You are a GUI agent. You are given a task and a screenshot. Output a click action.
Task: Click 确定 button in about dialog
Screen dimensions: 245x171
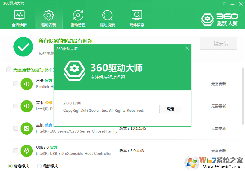point(170,109)
